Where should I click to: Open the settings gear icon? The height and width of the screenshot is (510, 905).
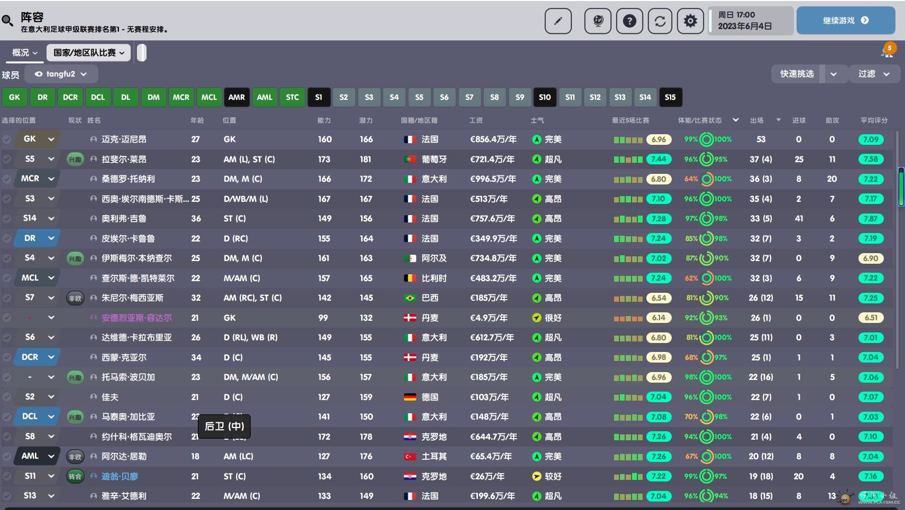coord(690,21)
